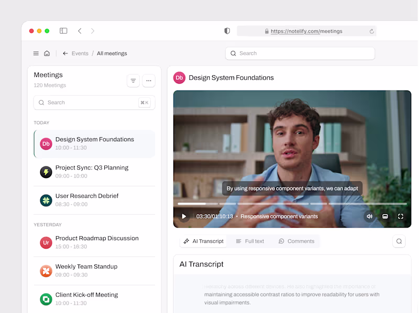419x313 pixels.
Task: Select the home icon next to the hamburger menu
Action: pyautogui.click(x=47, y=53)
